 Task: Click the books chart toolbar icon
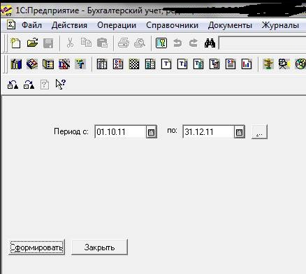click(x=16, y=64)
